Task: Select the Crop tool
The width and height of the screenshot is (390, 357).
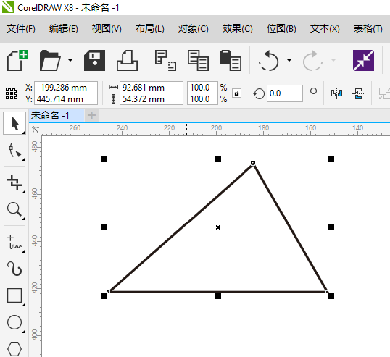Action: (x=14, y=182)
